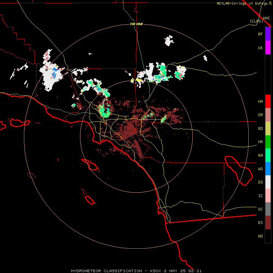Click the gray GC legend color swatch
Image resolution: width=273 pixels, height=273 pixels.
[x=268, y=209]
